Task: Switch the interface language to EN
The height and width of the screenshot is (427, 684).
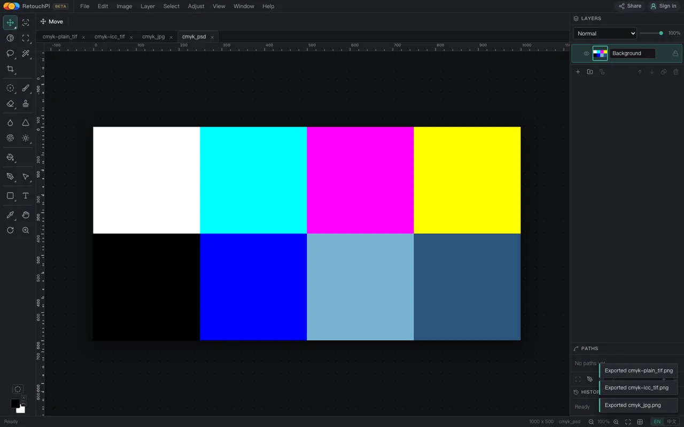Action: [x=657, y=422]
